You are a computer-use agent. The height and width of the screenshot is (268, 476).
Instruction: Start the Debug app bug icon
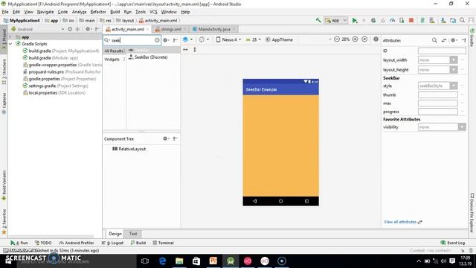(x=373, y=20)
